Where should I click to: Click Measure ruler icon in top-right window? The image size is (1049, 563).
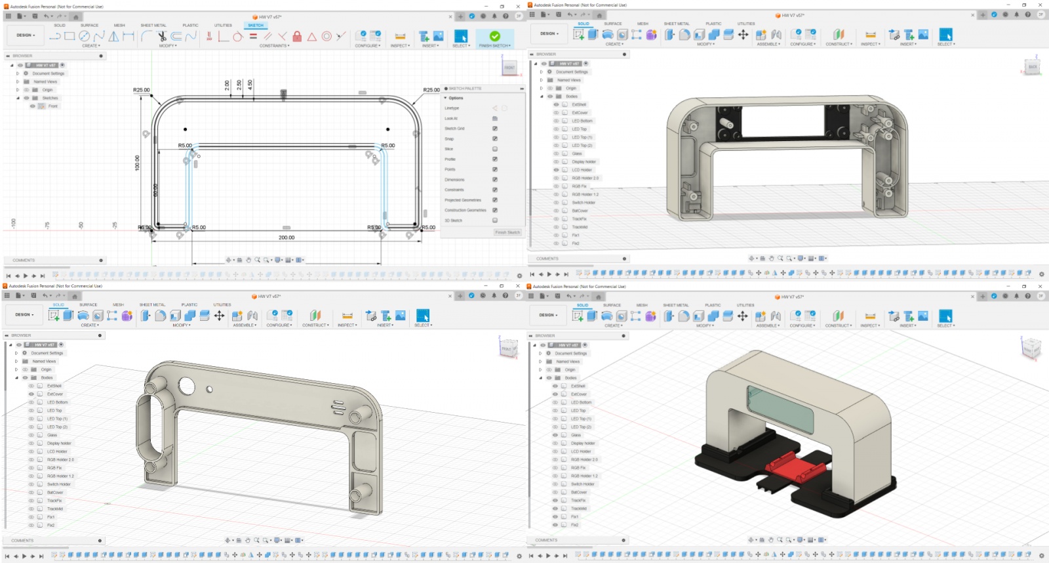(x=870, y=34)
